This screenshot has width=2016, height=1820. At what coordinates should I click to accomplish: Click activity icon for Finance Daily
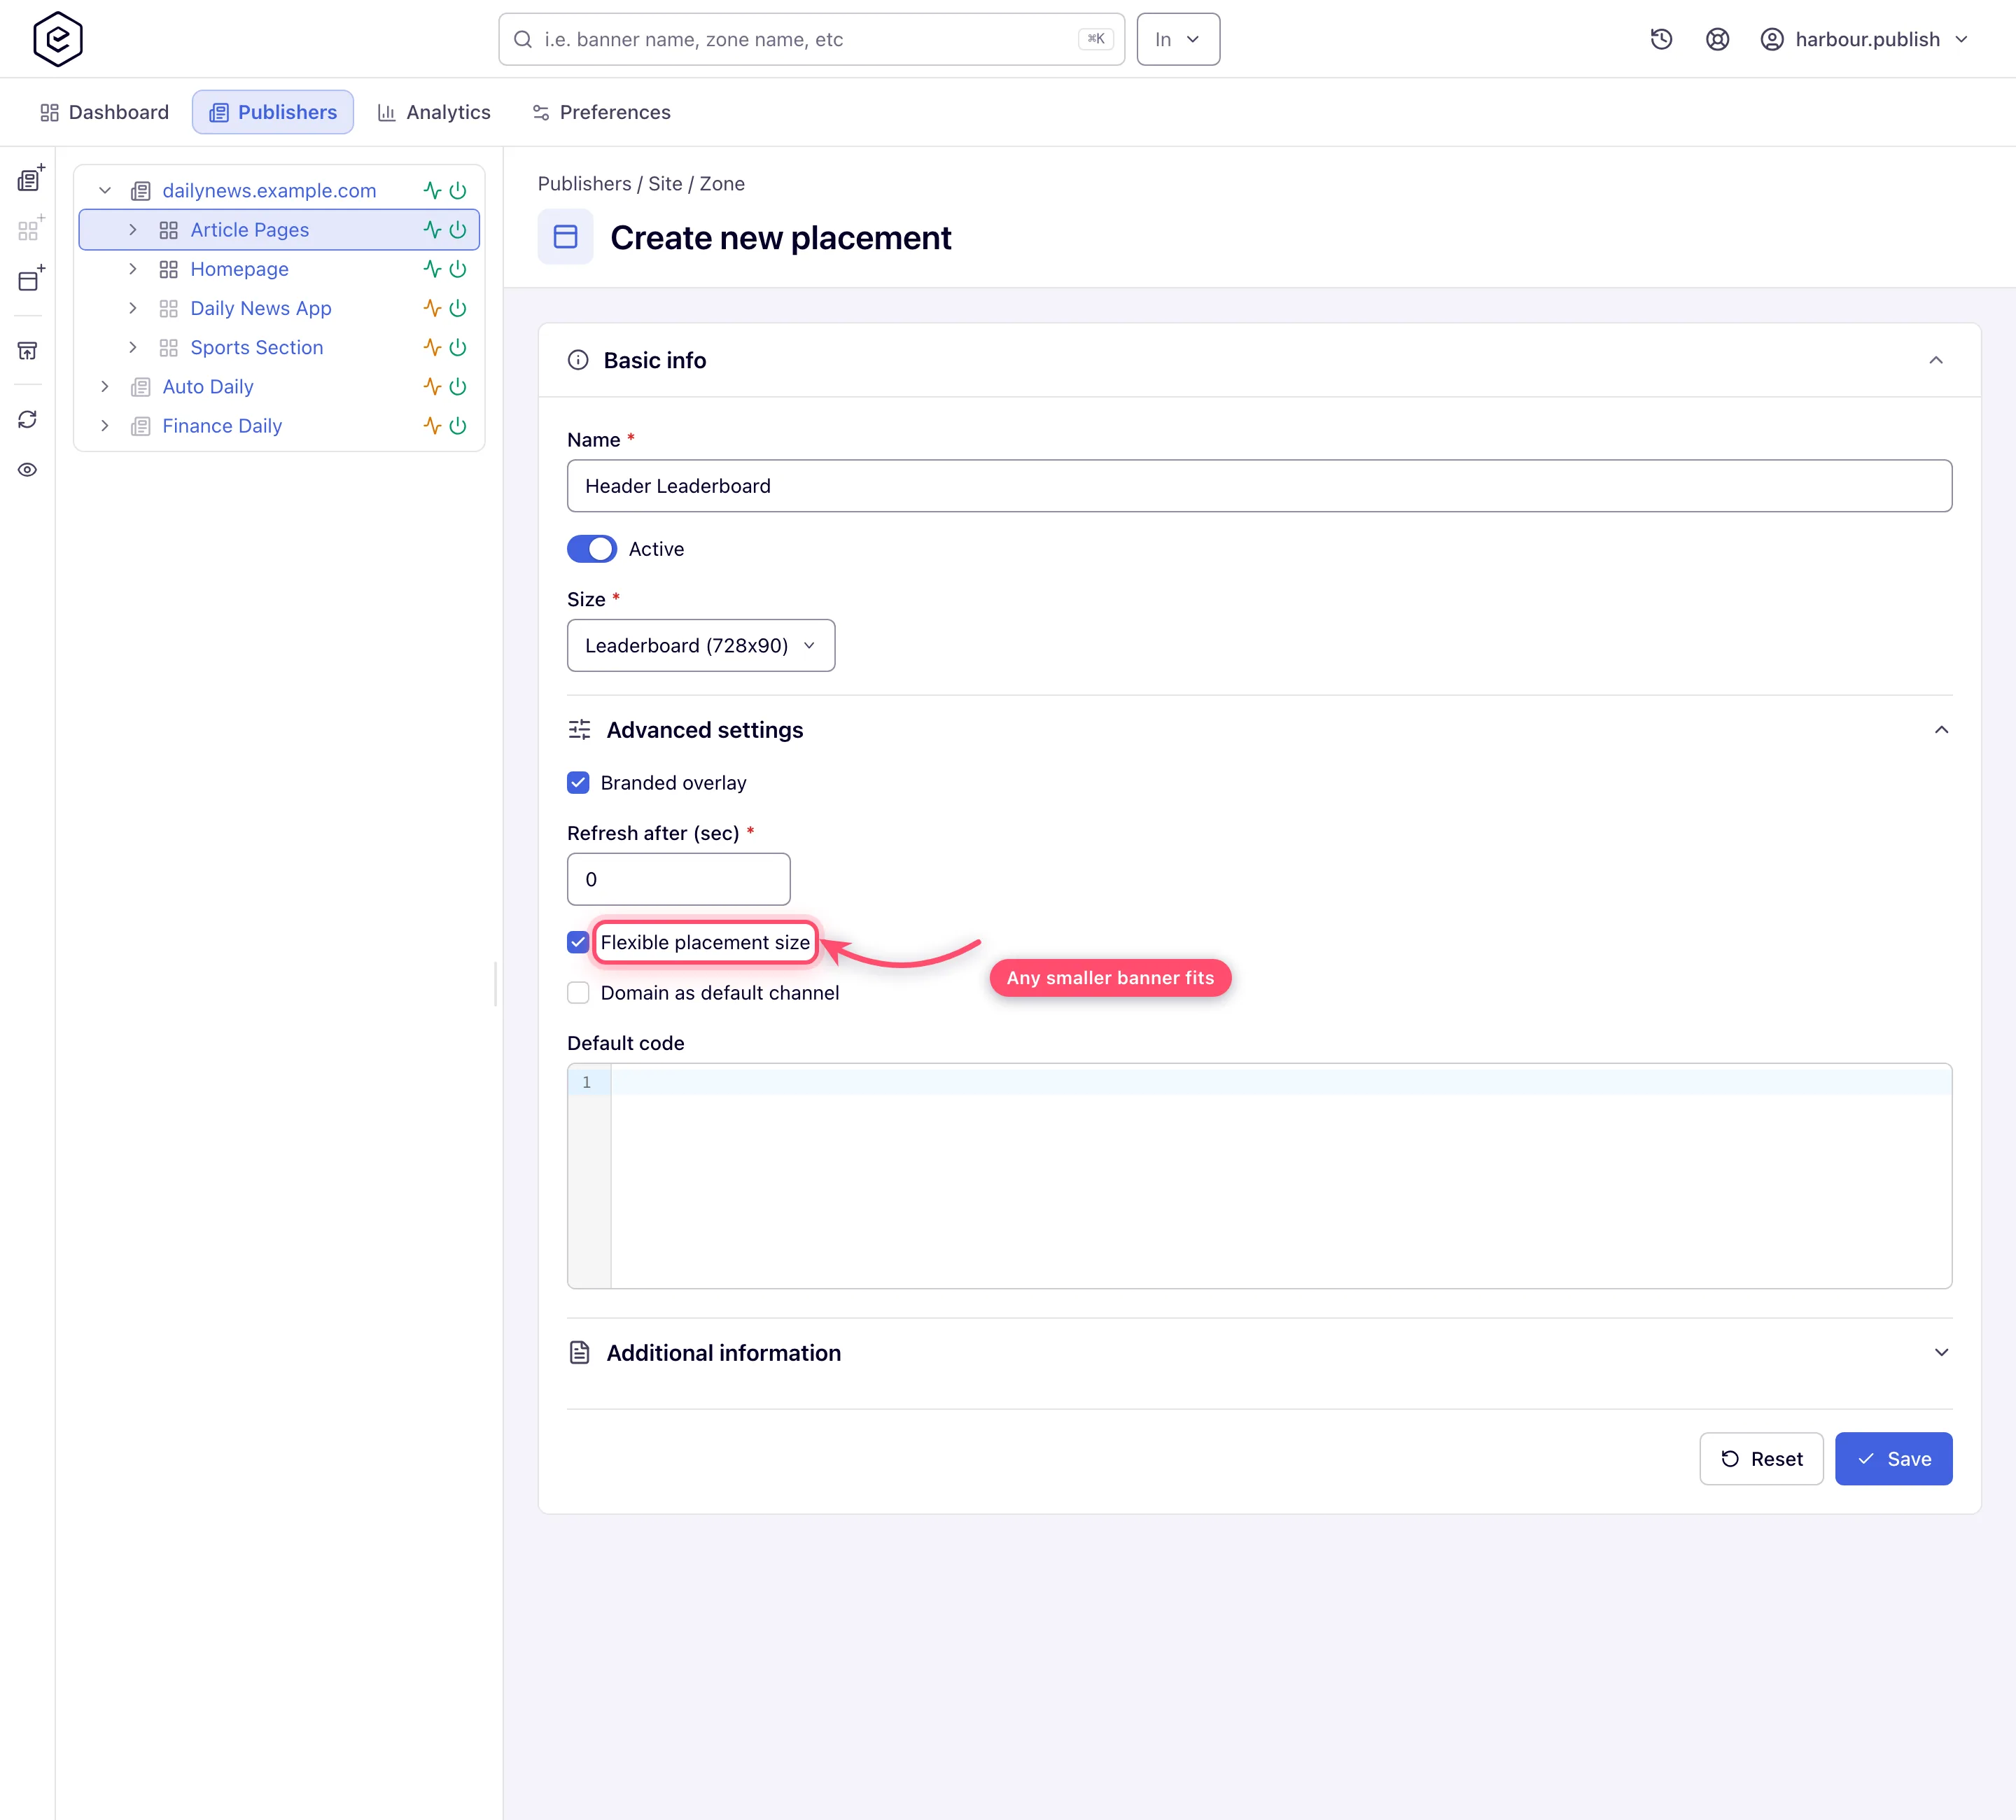coord(432,426)
